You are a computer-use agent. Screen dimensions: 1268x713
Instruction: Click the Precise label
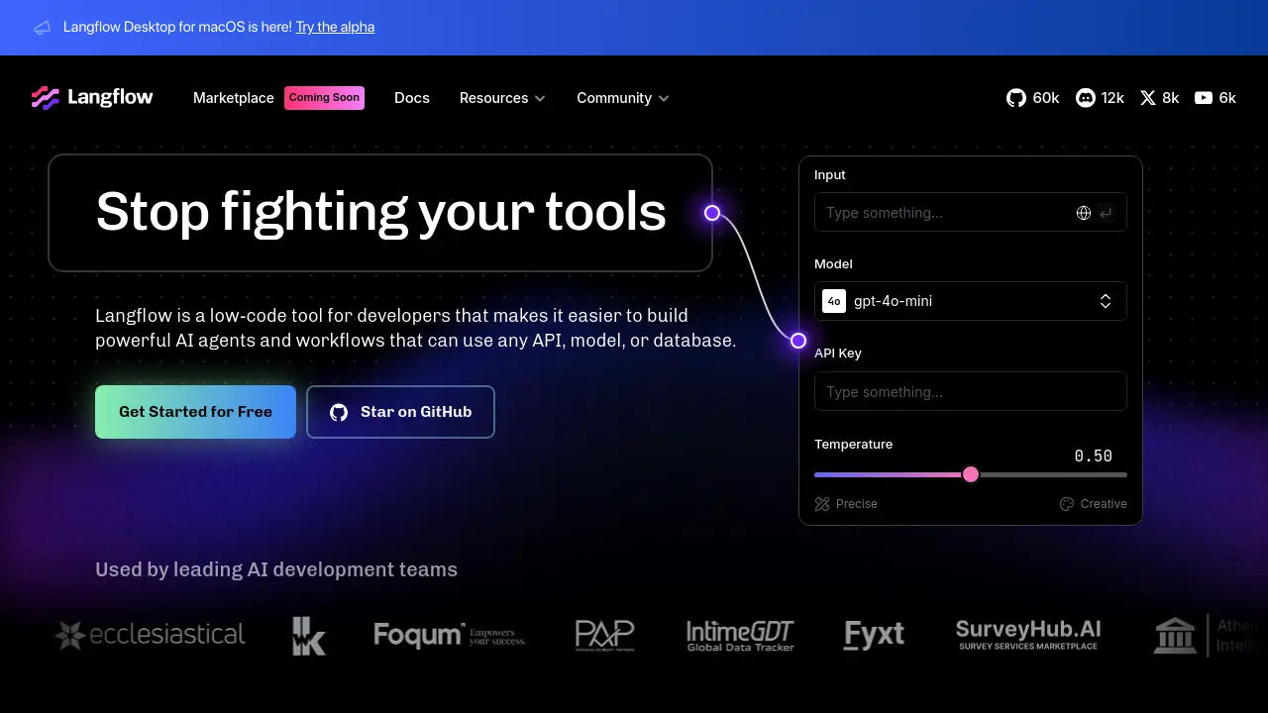click(x=857, y=504)
